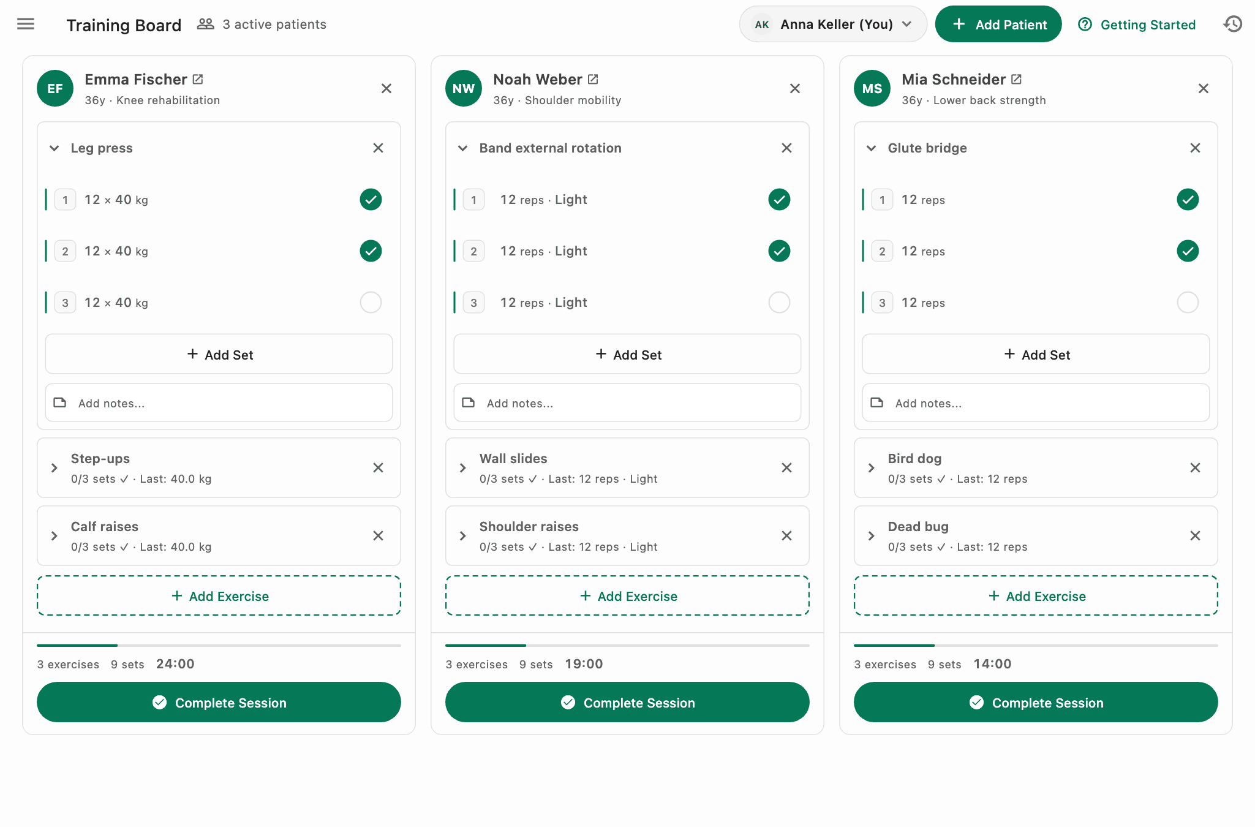Mark Band external rotation set 3 complete
The height and width of the screenshot is (827, 1255).
(x=779, y=302)
